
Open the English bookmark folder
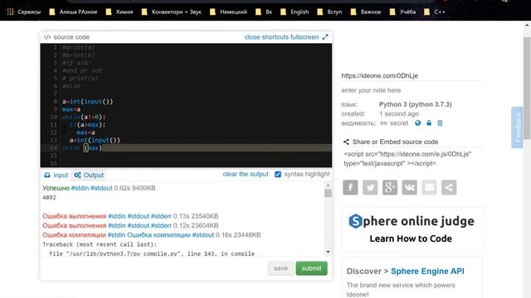point(295,12)
